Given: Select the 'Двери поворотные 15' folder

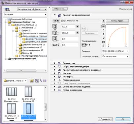Looking at the screenshot, I should 32,47.
